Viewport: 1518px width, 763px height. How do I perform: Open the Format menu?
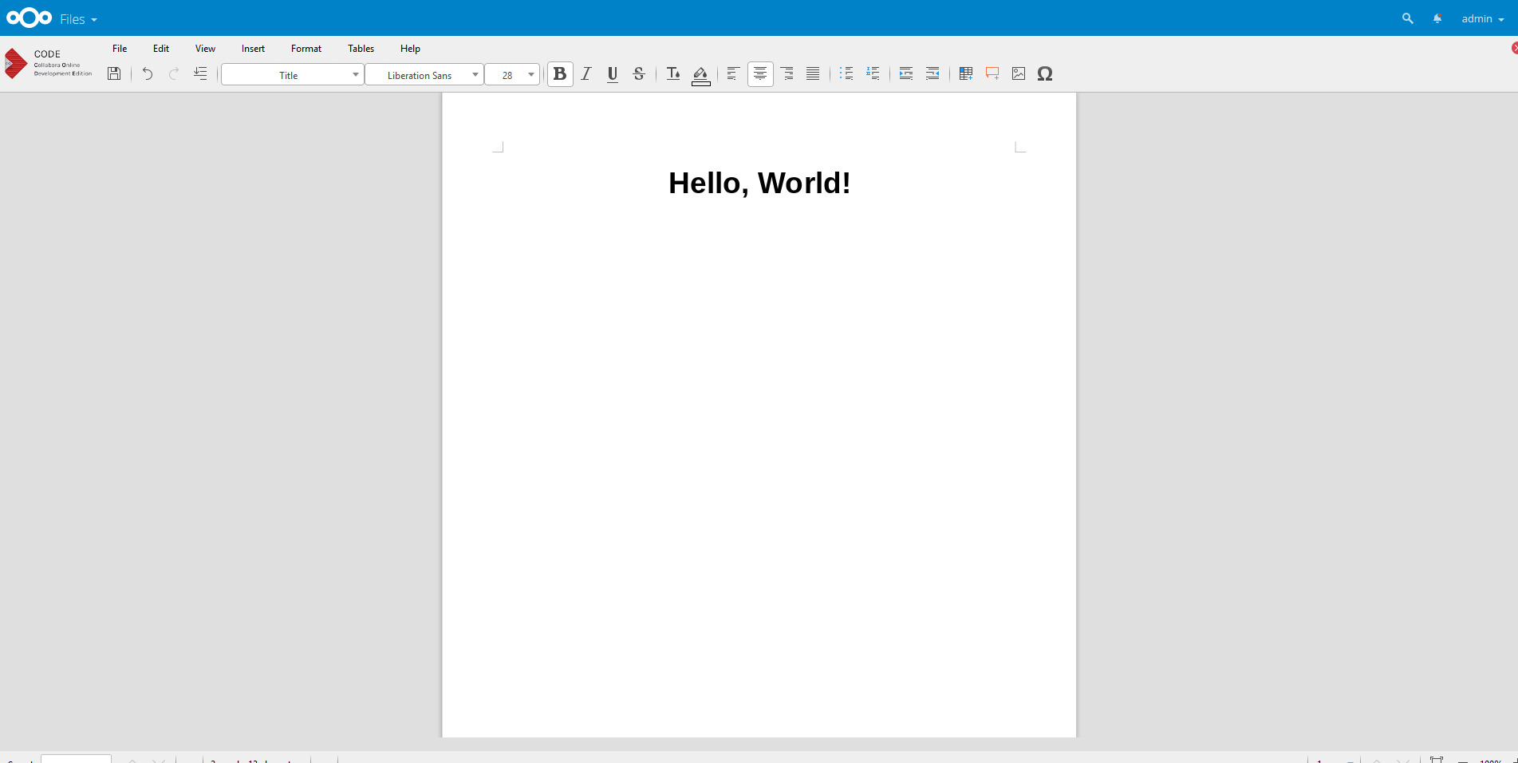tap(306, 49)
